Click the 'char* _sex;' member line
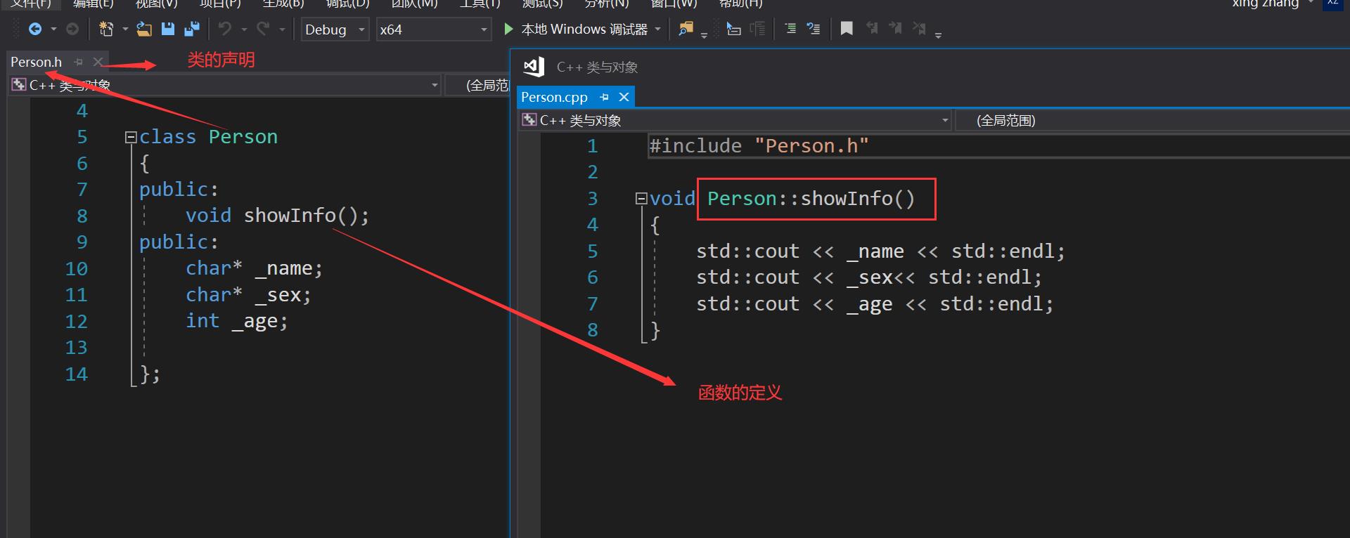 click(x=248, y=294)
